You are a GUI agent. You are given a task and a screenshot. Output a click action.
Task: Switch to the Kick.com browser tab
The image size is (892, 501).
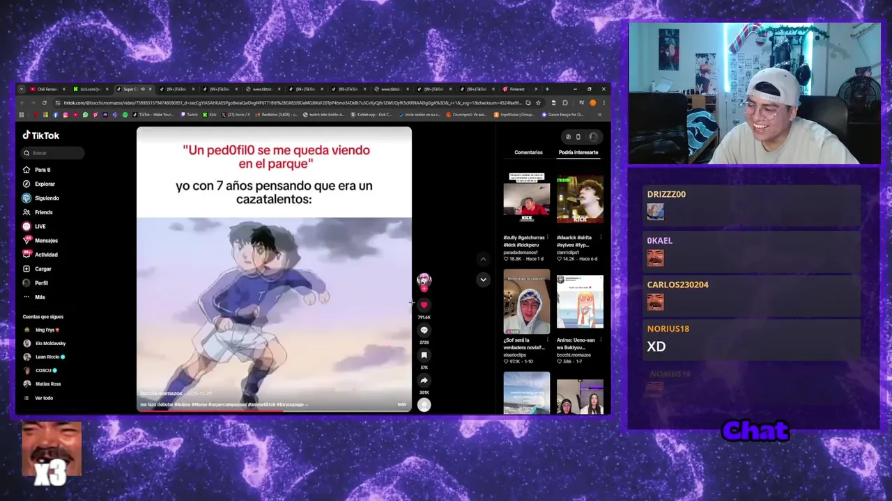91,89
